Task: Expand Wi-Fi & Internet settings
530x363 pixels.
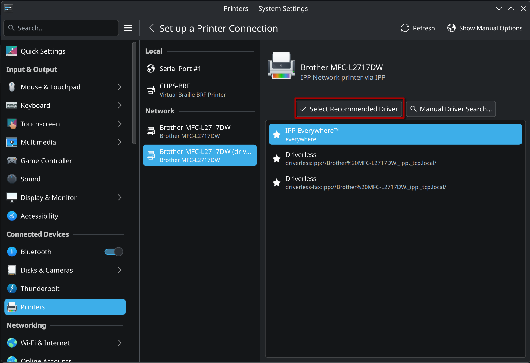Action: [x=120, y=343]
